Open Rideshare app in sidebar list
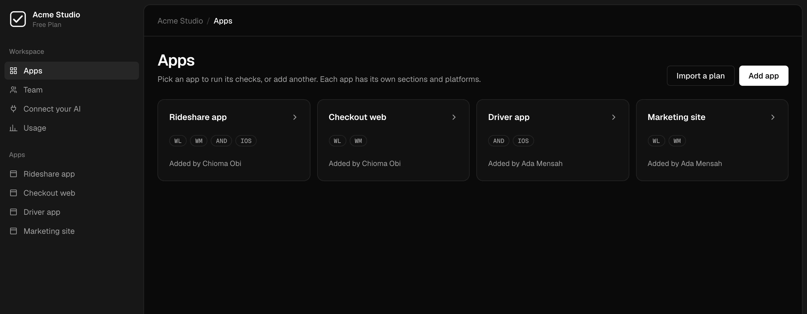Viewport: 807px width, 314px height. click(x=72, y=174)
